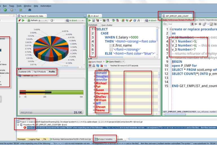Click the Commit icon in worksheet toolbar
This screenshot has height=145, width=217.
114,21
